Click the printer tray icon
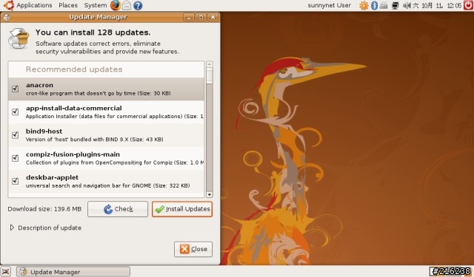474x277 pixels. [384, 5]
